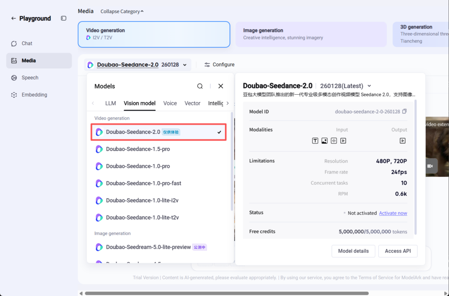Select Doubao-Seedance-1.0-lite-i2v model

[x=142, y=200]
